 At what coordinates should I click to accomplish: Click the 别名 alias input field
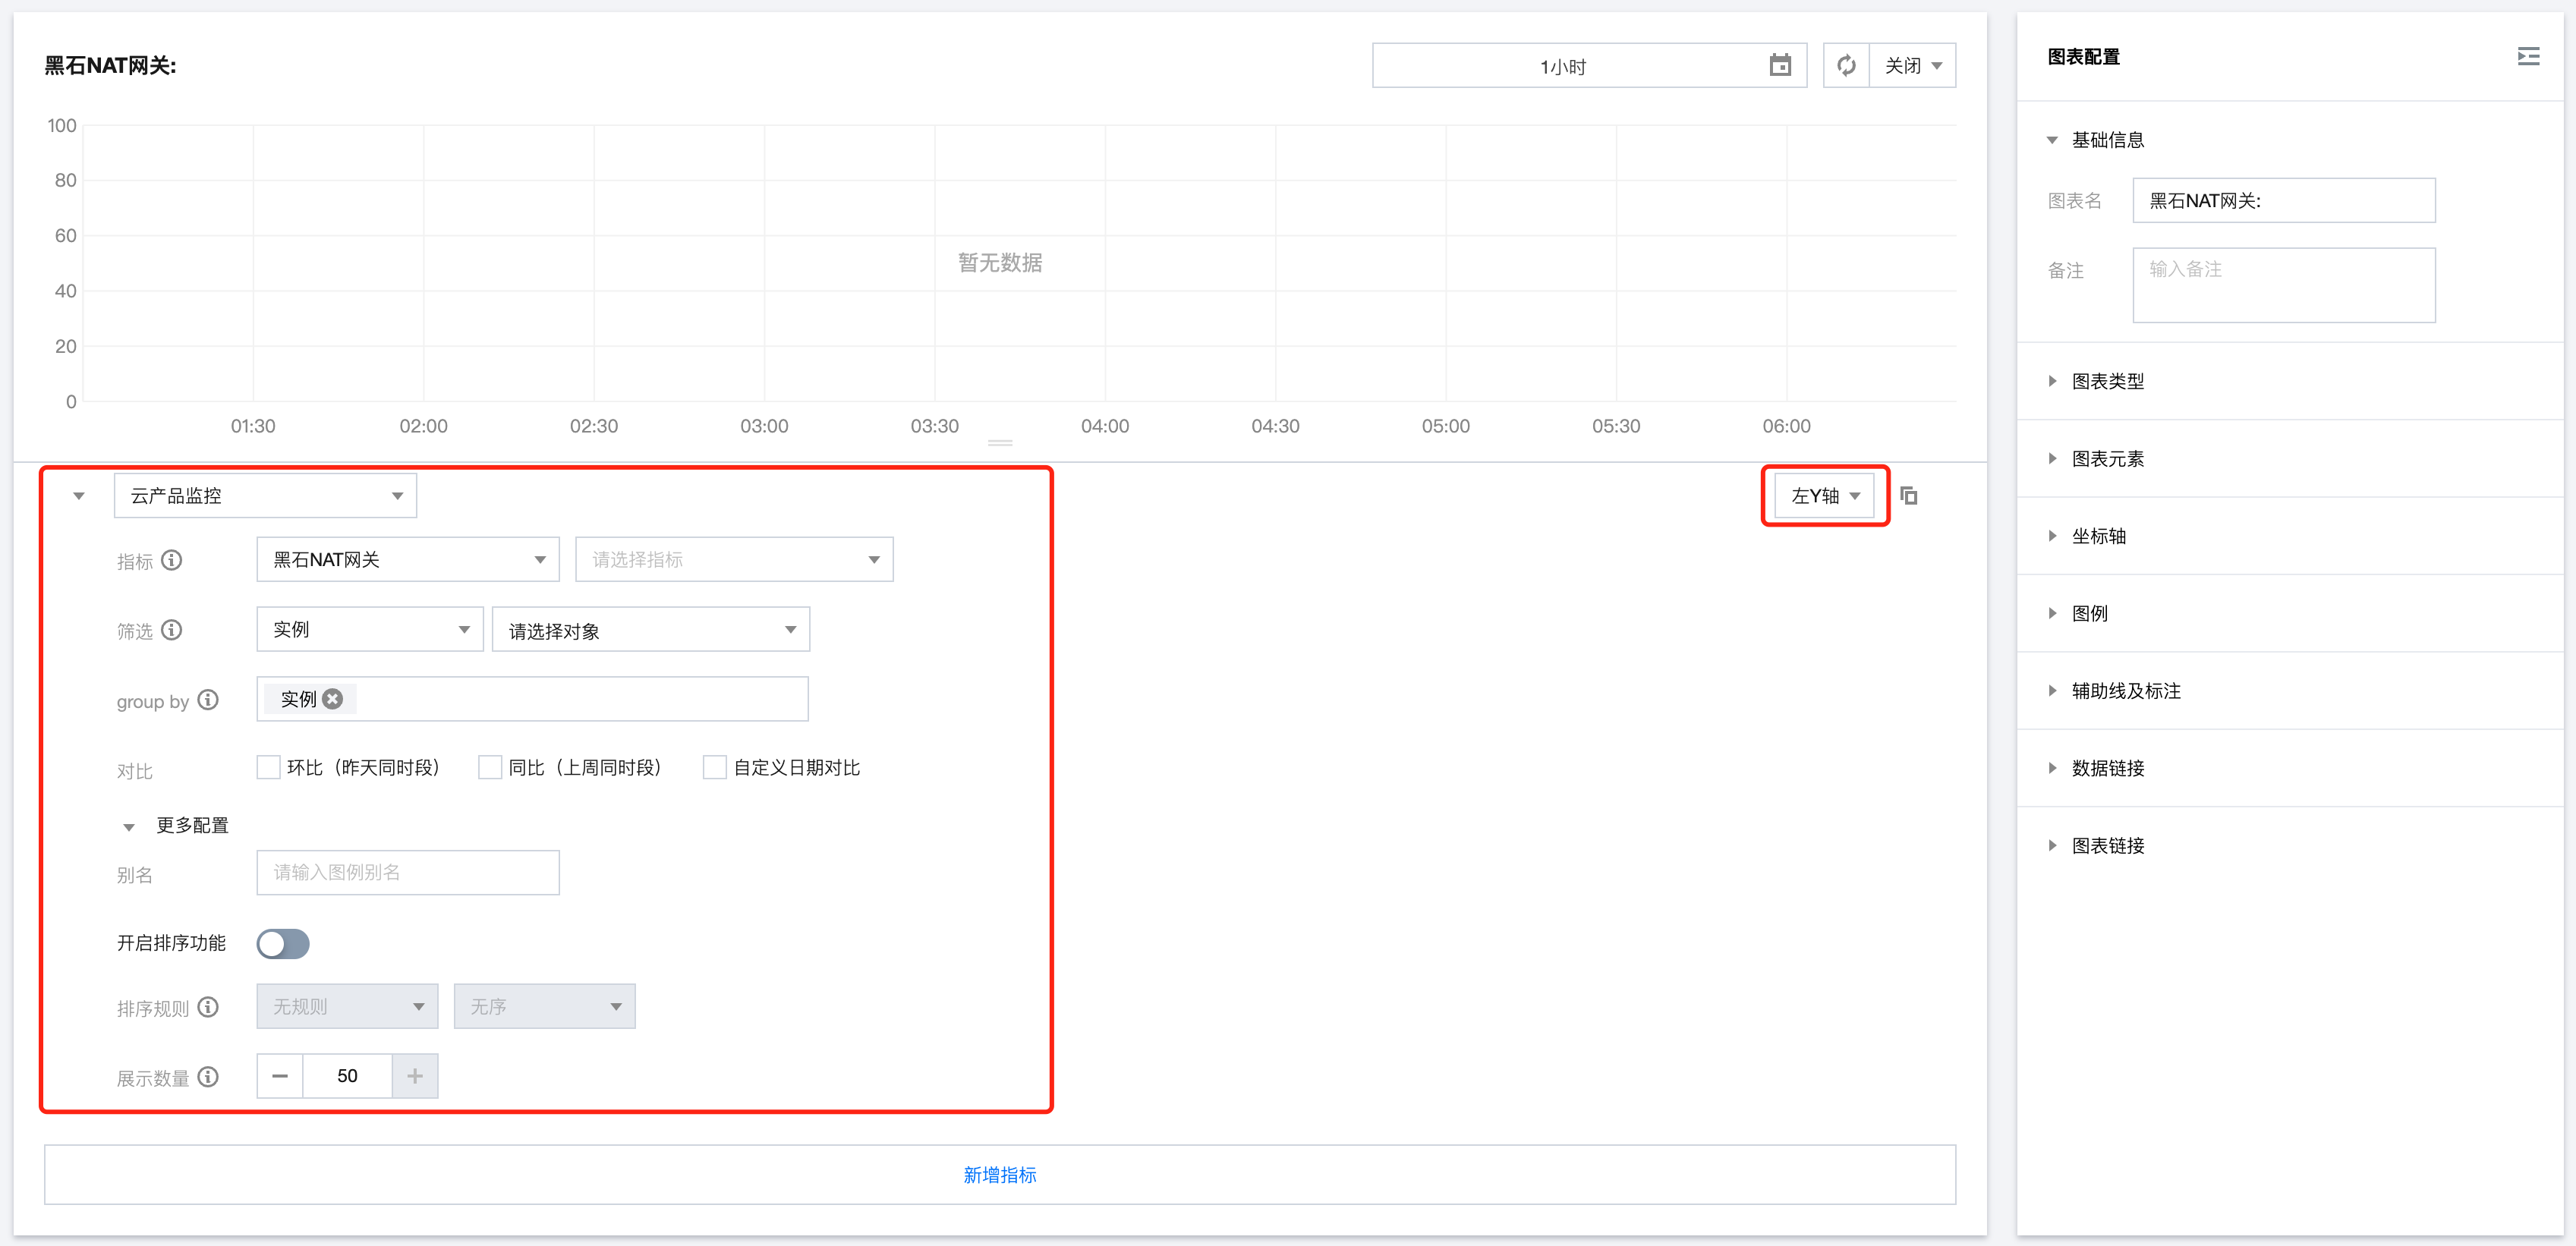coord(407,872)
